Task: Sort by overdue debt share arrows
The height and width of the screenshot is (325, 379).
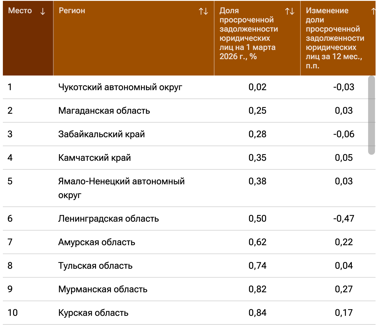Action: point(290,11)
